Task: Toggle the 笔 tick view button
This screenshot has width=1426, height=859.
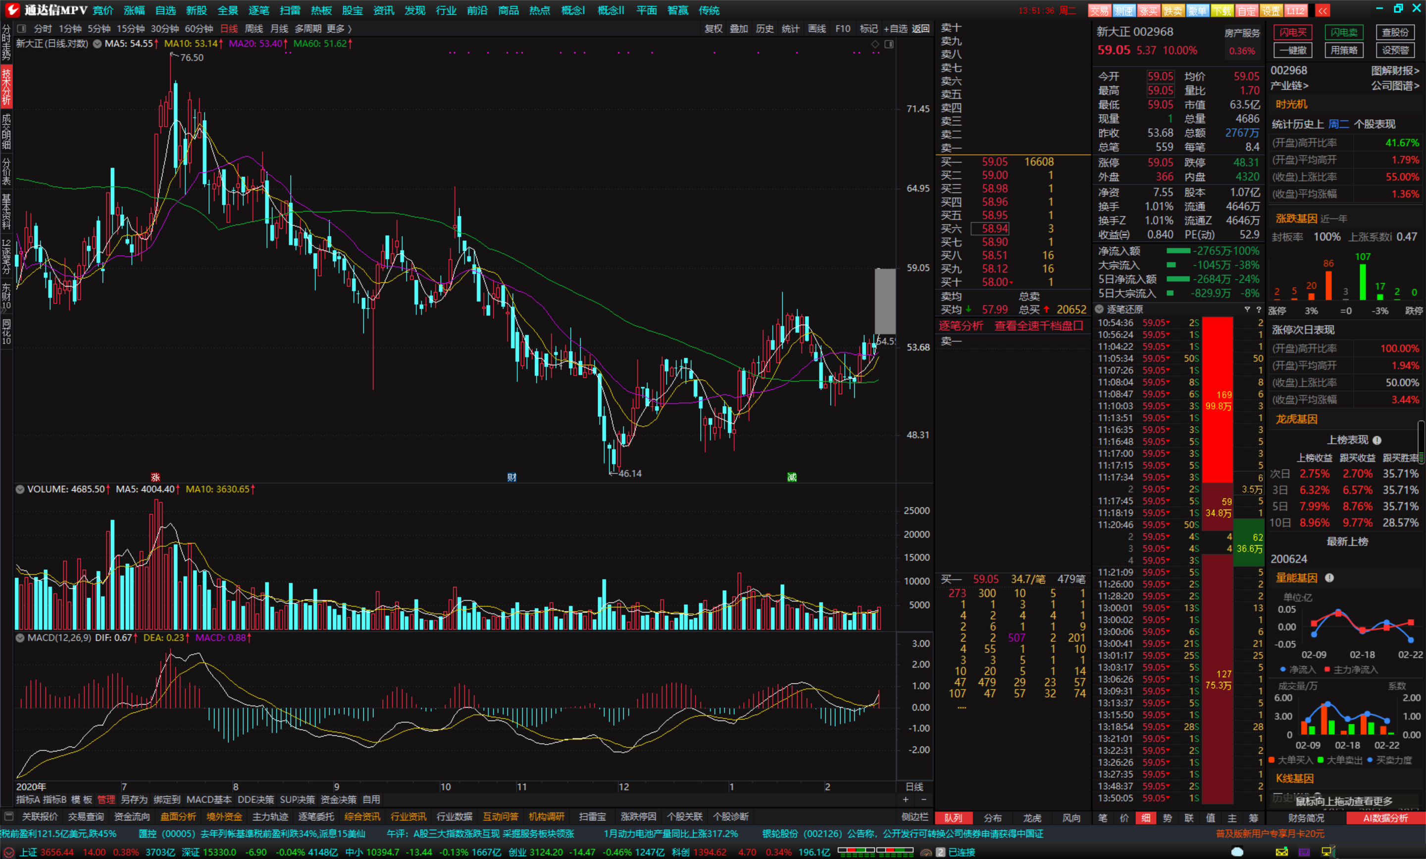Action: click(x=1103, y=817)
